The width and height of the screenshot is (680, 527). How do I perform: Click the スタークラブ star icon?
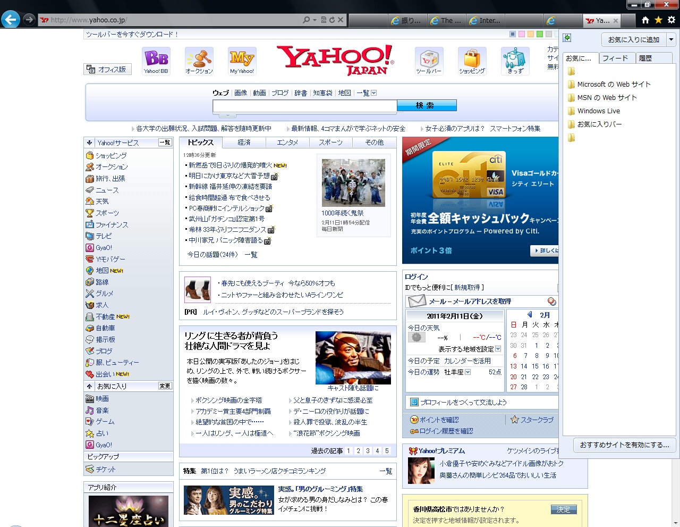514,420
